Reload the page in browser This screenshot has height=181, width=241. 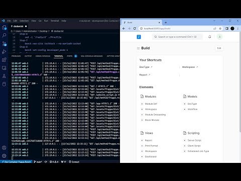[135, 29]
